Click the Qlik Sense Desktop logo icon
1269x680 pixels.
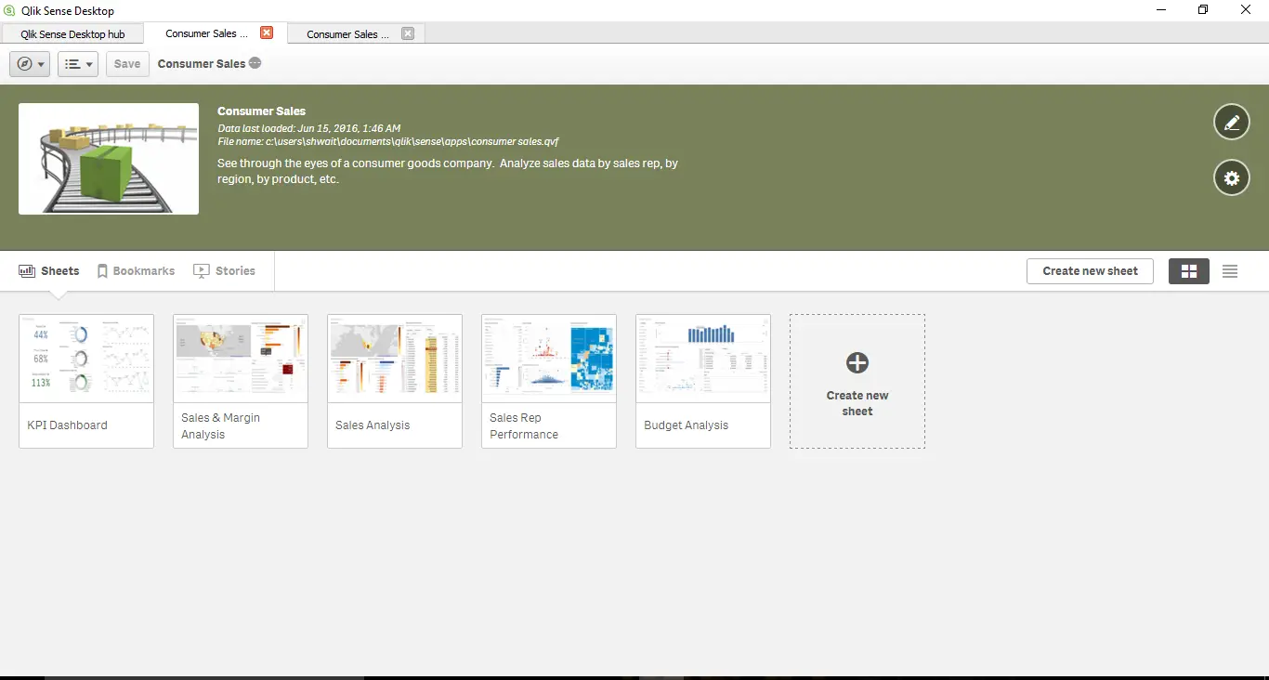click(10, 10)
